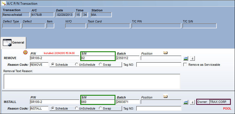Click the Reason Code field showing INSTALL
The width and height of the screenshot is (235, 114).
coord(39,108)
